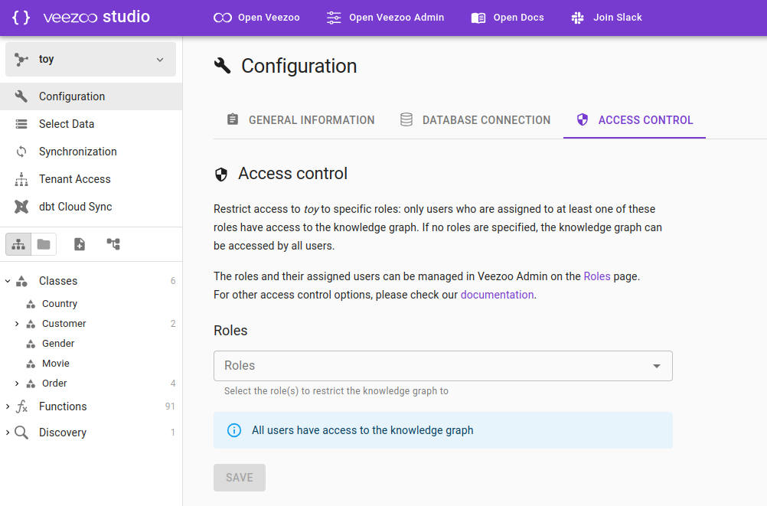
Task: Open the Database Connection tab
Action: pos(475,120)
